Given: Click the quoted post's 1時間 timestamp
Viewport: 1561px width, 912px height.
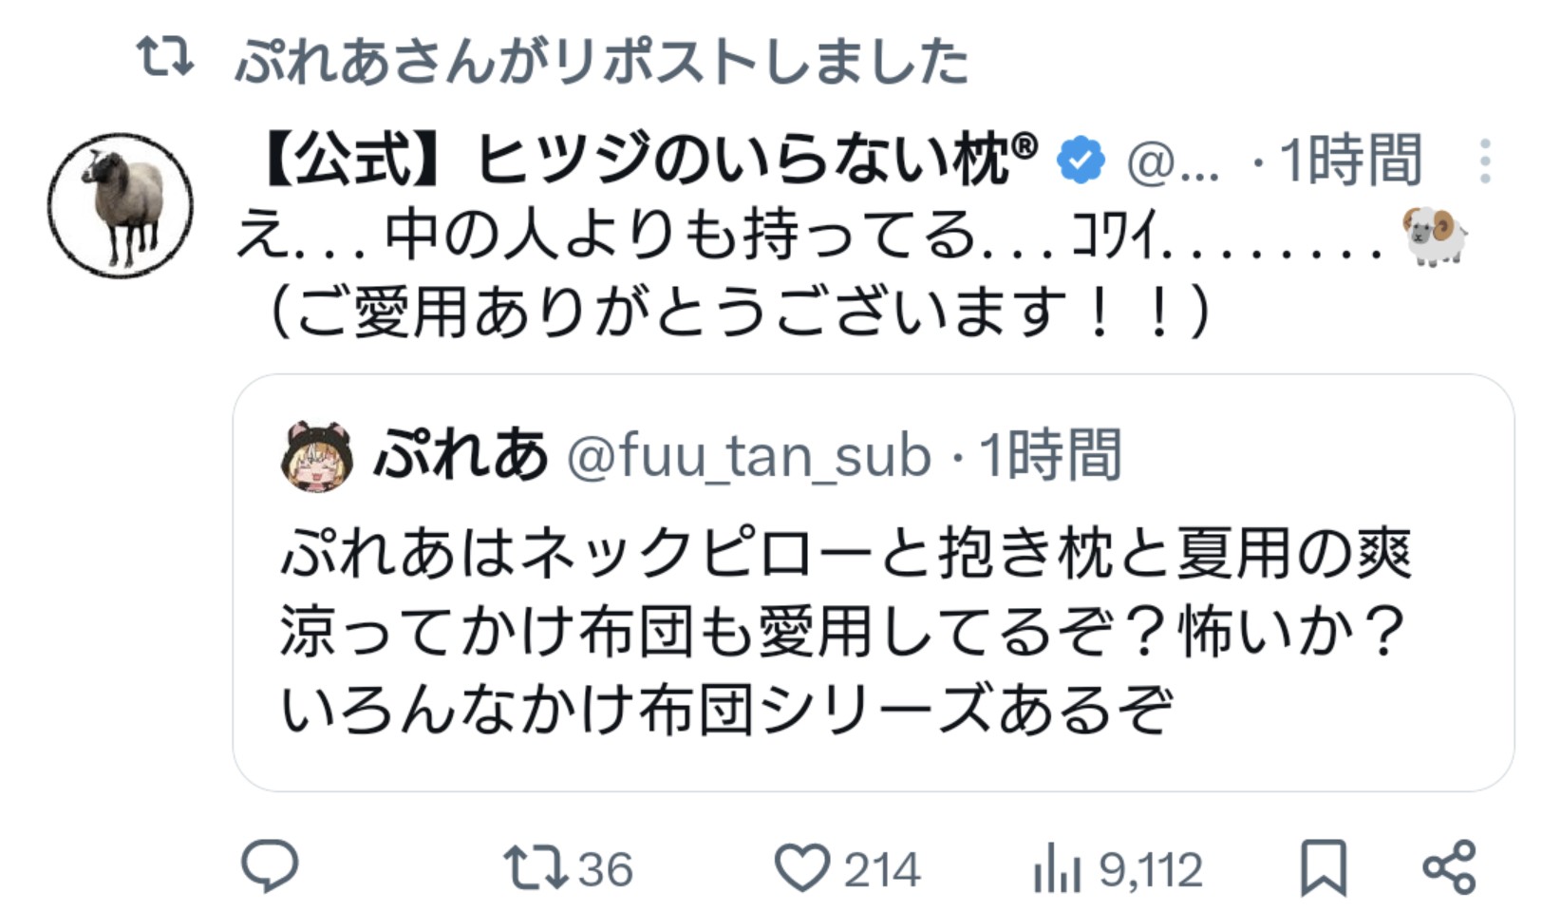Looking at the screenshot, I should point(1050,456).
